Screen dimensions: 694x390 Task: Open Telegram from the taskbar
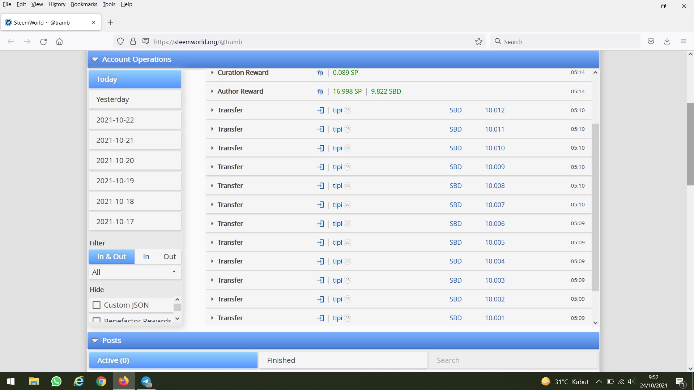point(146,381)
